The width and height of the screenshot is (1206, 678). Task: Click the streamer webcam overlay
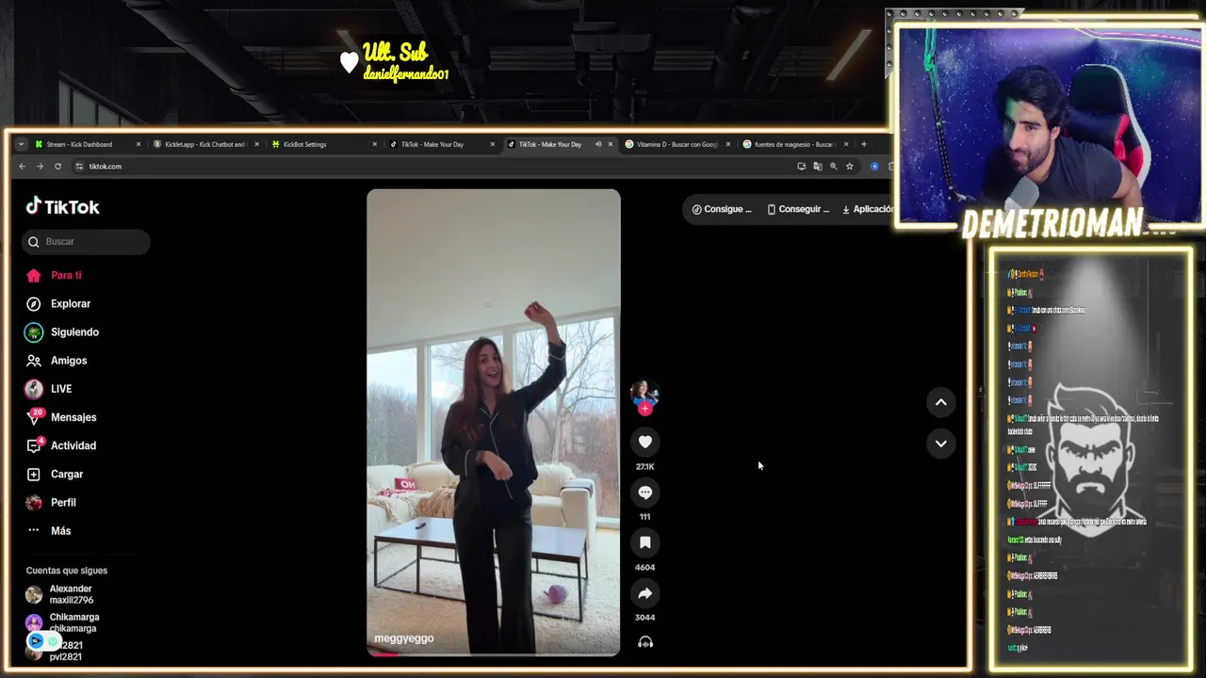click(x=1049, y=125)
